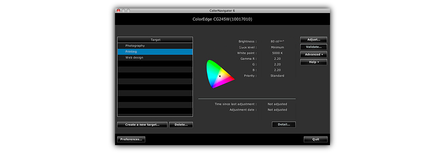Select the Printing target row
This screenshot has width=445, height=154.
tap(155, 52)
